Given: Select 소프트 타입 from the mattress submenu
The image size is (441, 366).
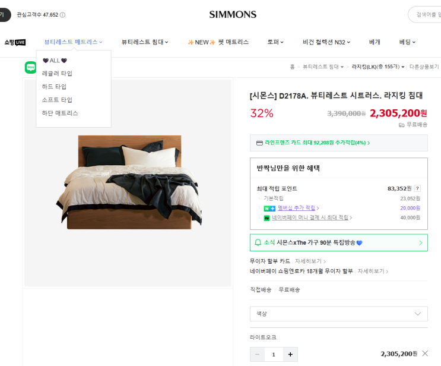Looking at the screenshot, I should (x=57, y=100).
